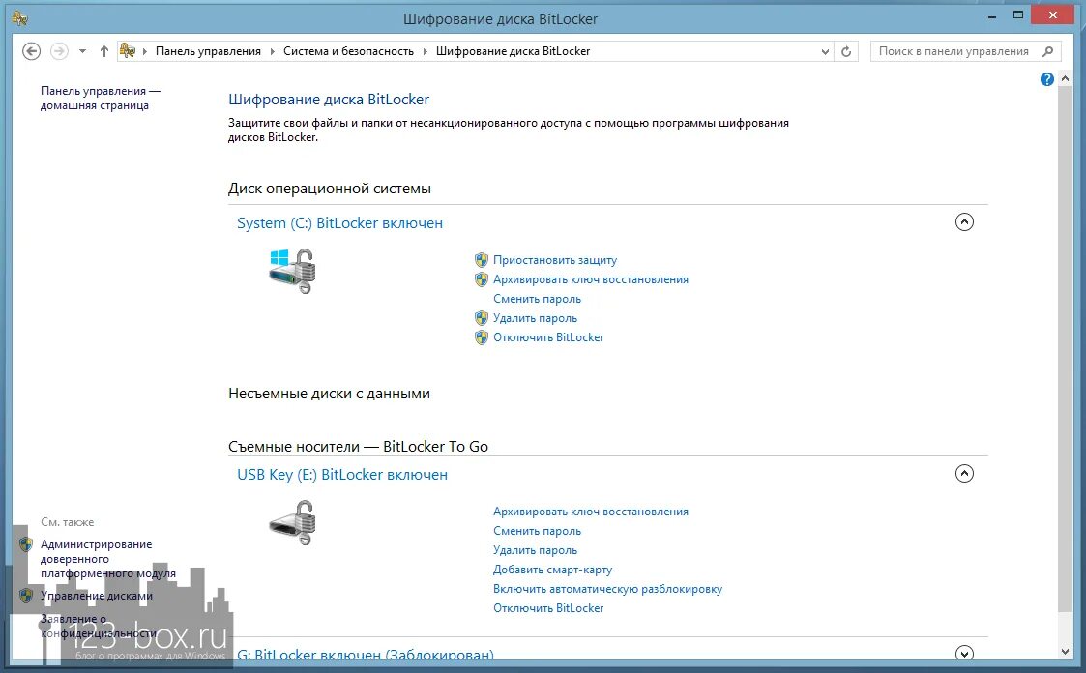Click the Forward navigation arrow
1086x673 pixels.
pos(60,51)
